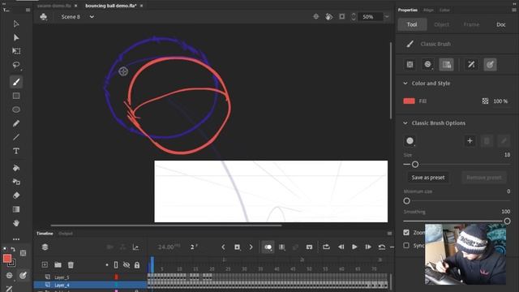Image resolution: width=519 pixels, height=292 pixels.
Task: Adjust the brush Size slider handle
Action: click(415, 164)
